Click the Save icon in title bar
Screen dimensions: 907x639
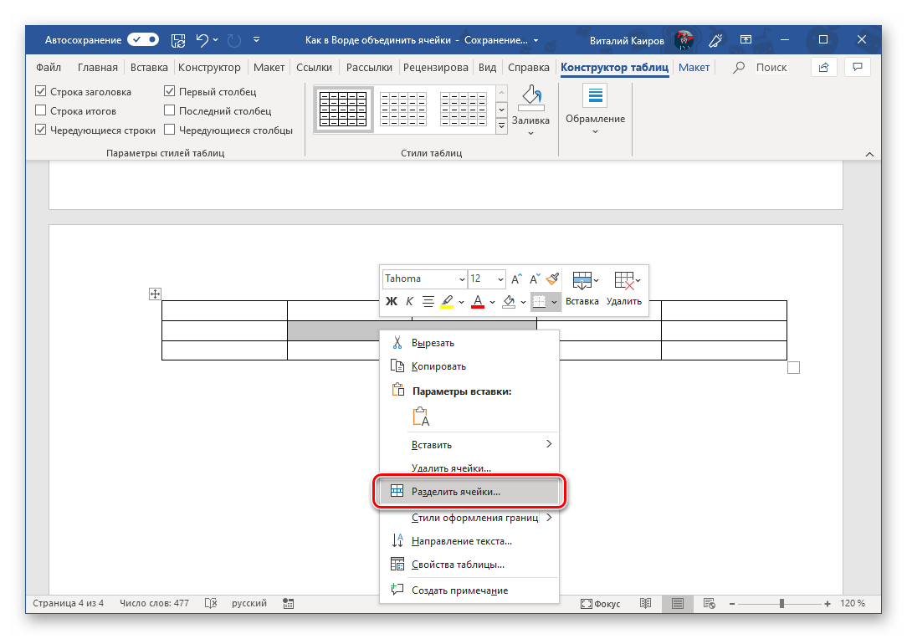pyautogui.click(x=178, y=40)
